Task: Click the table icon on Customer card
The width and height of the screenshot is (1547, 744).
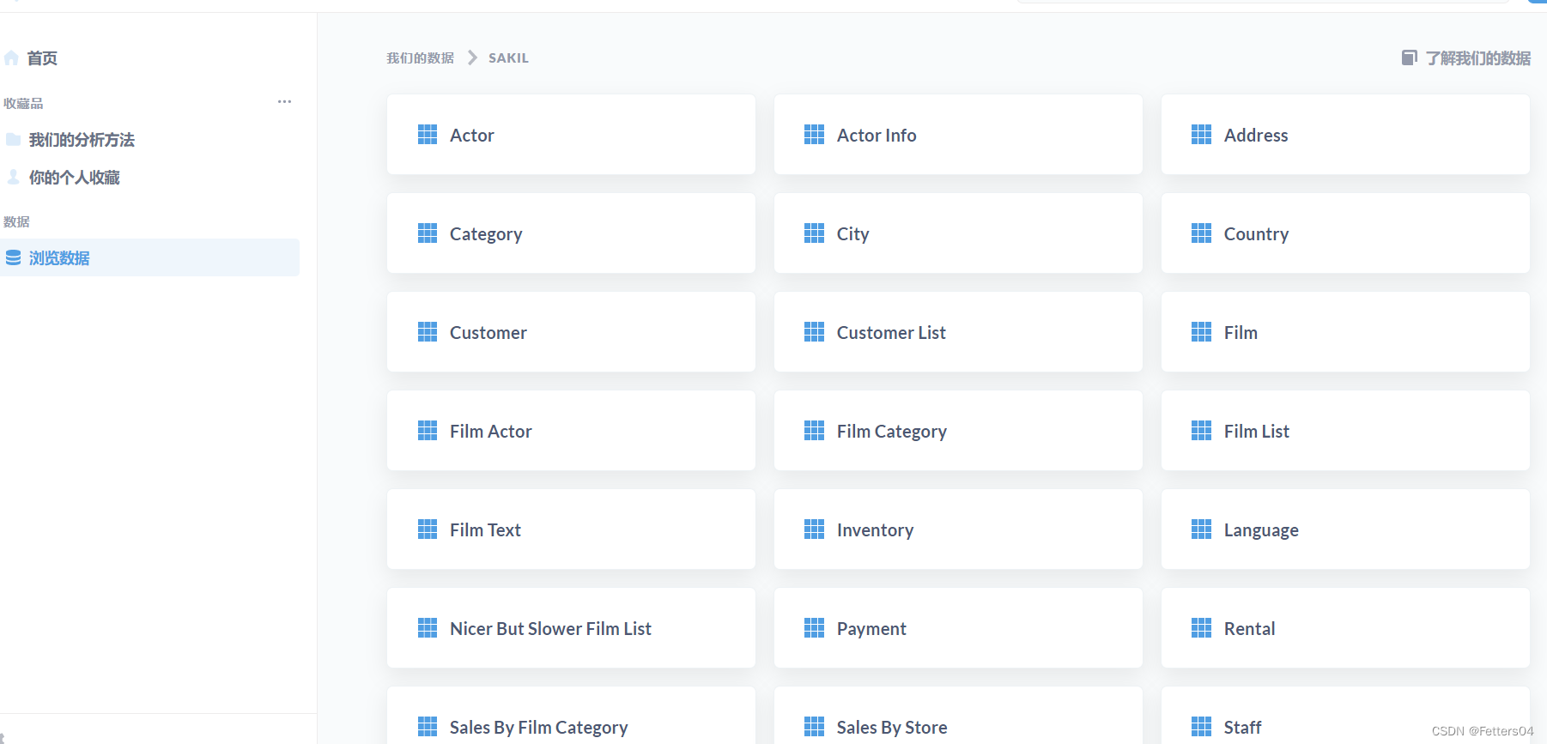Action: 428,332
